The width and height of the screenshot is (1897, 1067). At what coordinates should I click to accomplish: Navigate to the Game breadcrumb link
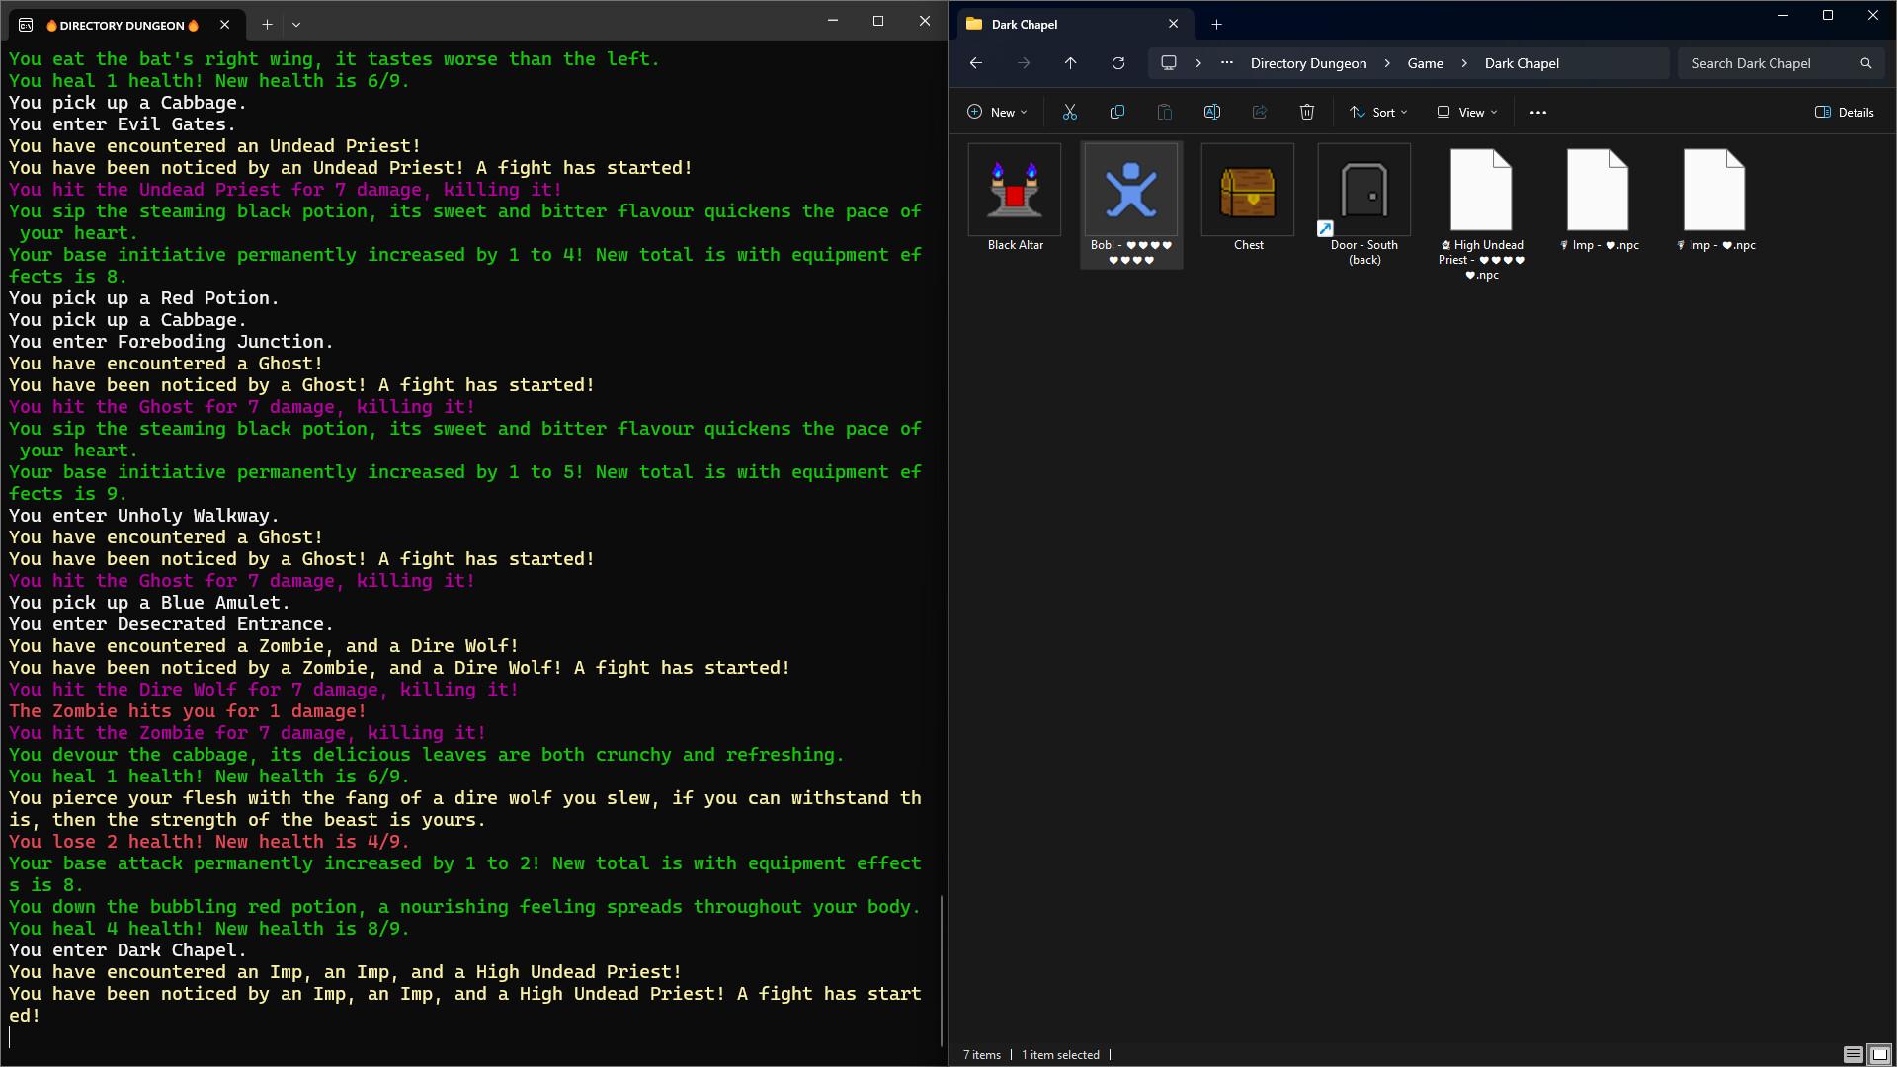point(1424,62)
